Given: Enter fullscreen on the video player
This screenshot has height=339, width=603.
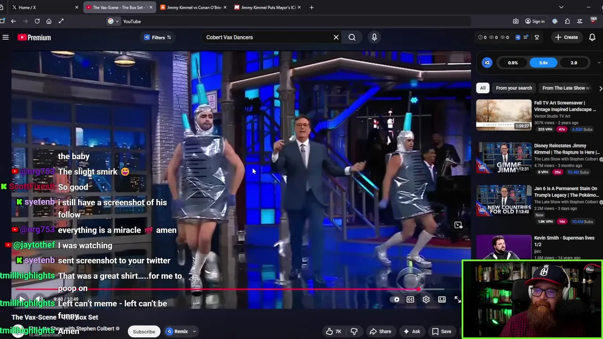Looking at the screenshot, I should pos(457,299).
